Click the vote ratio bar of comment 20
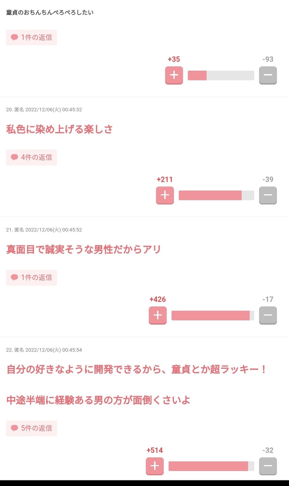 pyautogui.click(x=216, y=195)
